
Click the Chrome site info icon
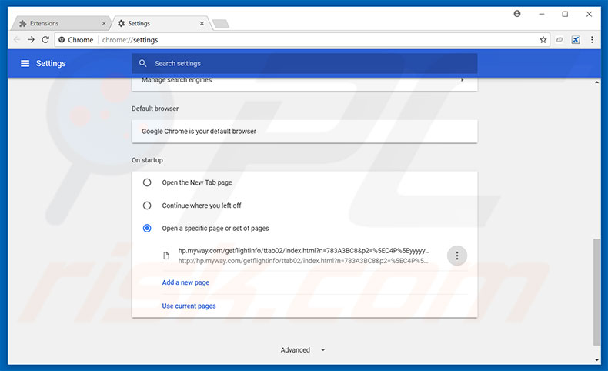click(62, 39)
